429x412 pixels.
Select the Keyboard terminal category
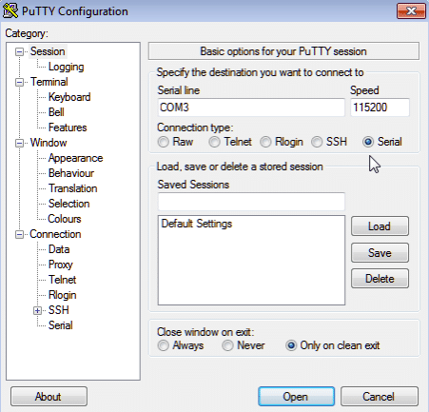pyautogui.click(x=69, y=97)
